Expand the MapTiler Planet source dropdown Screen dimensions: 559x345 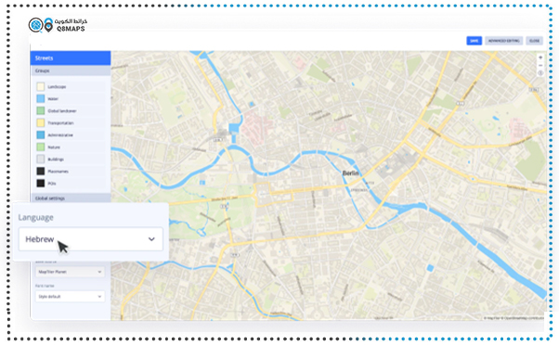[70, 272]
